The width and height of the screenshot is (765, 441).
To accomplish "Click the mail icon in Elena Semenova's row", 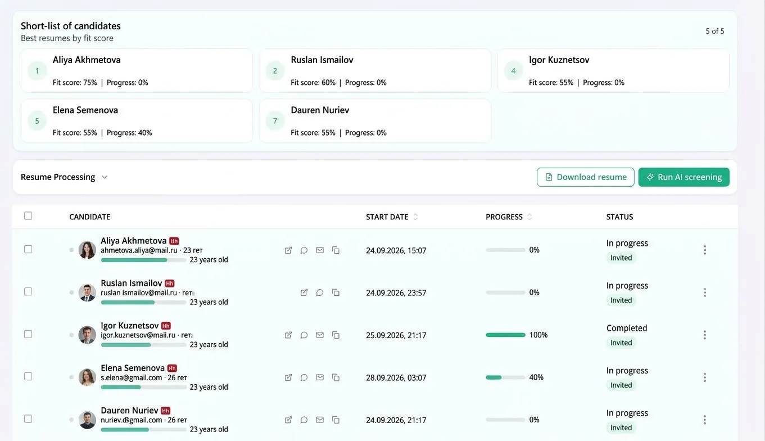I will click(320, 377).
